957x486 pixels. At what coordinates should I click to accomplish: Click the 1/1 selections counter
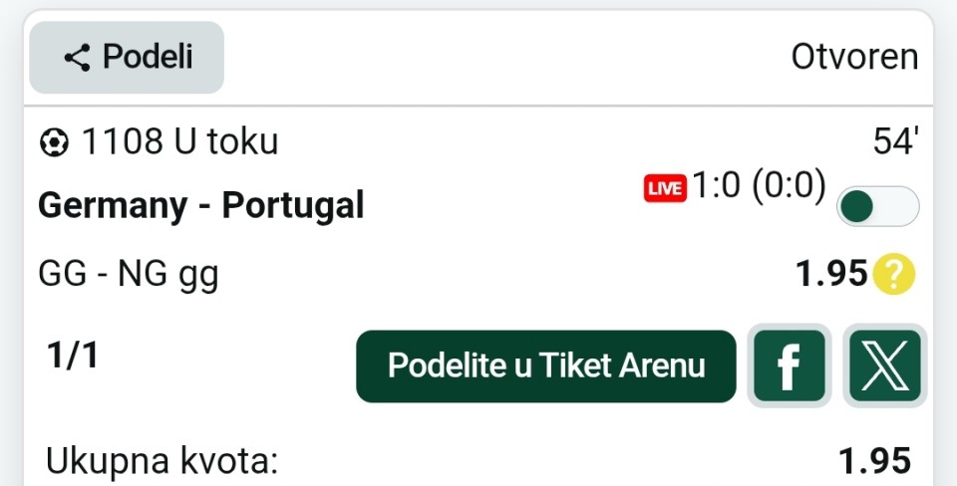[x=72, y=356]
